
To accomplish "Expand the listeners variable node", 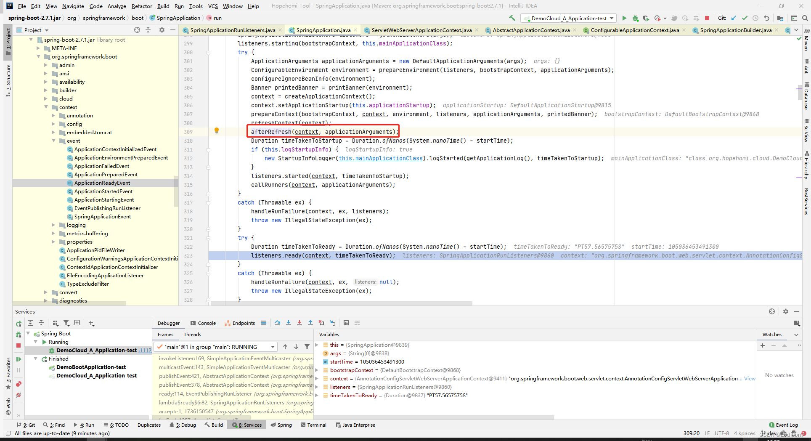I will tap(317, 387).
